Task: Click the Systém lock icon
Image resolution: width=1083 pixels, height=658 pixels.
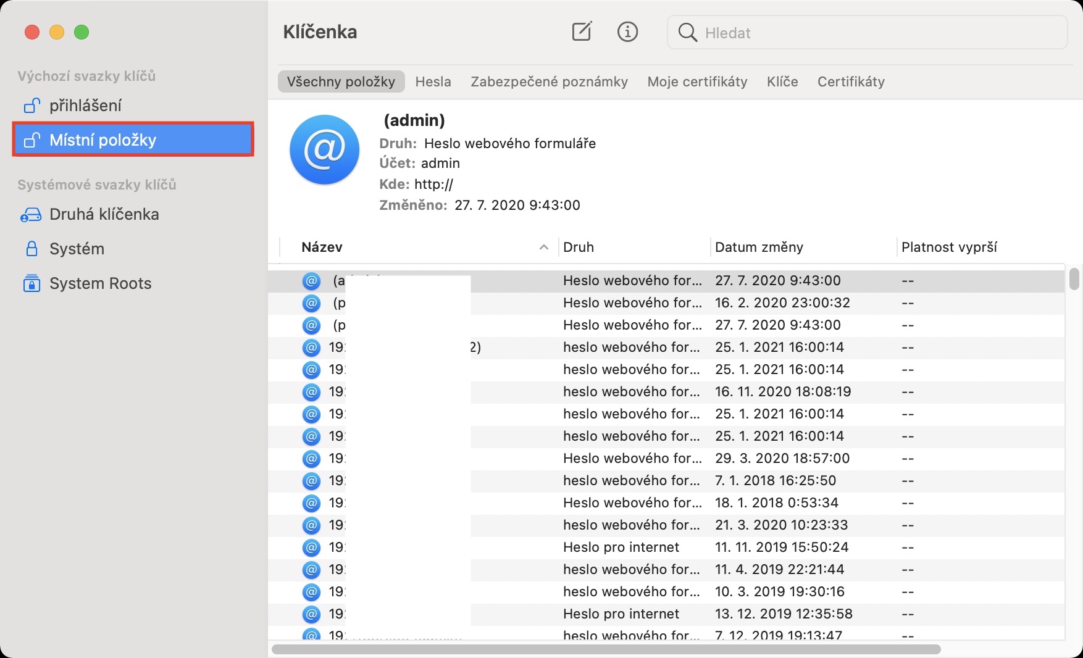Action: point(31,249)
